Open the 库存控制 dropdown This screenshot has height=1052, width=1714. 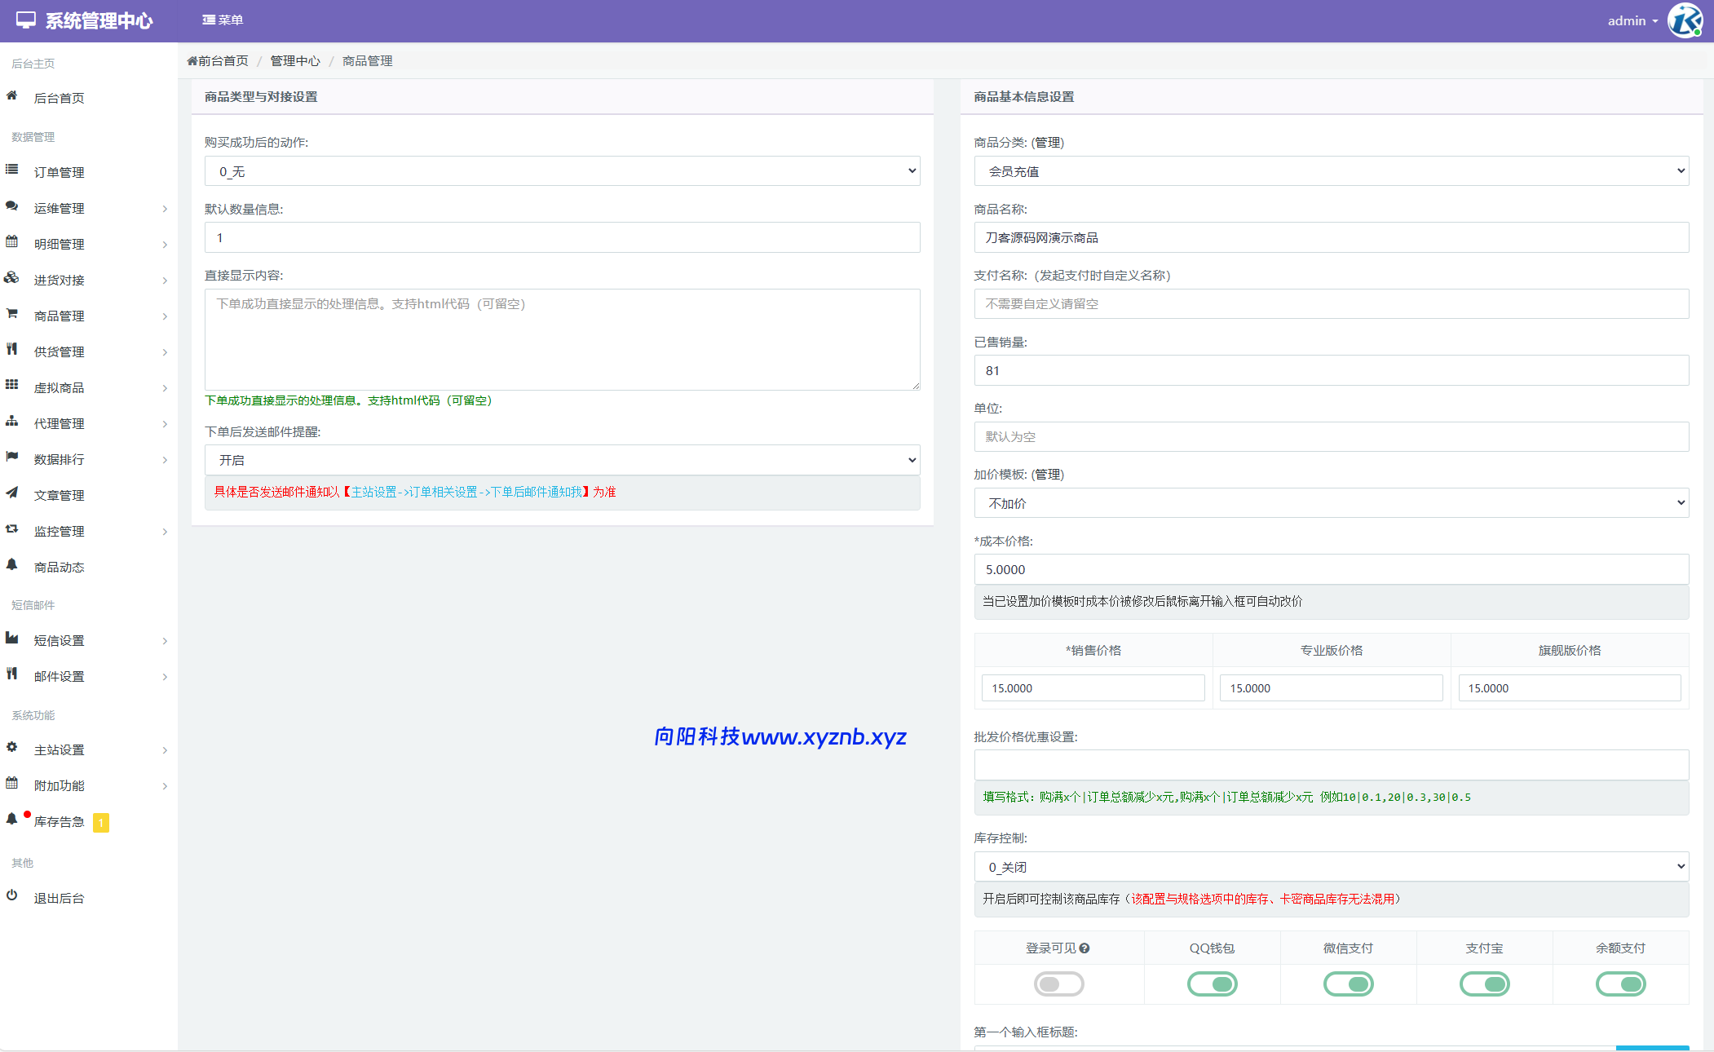(1331, 867)
